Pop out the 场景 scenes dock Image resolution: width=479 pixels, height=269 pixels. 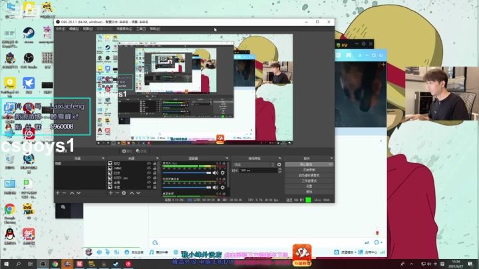click(103, 158)
